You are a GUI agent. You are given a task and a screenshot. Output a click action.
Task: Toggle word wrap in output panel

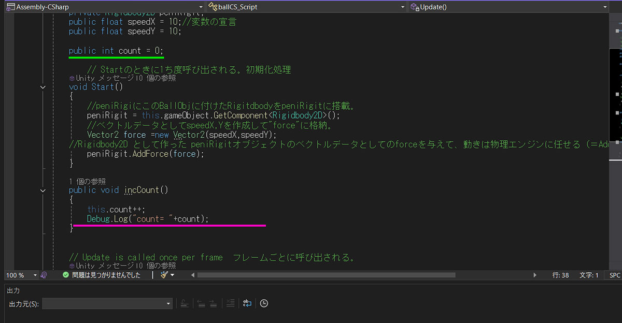click(247, 303)
